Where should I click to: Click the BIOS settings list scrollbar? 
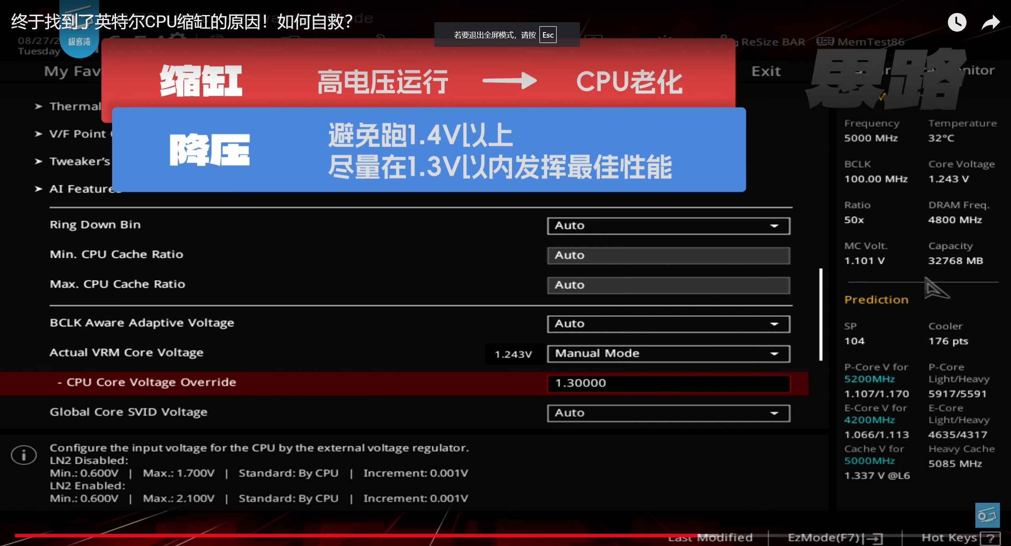coord(821,314)
